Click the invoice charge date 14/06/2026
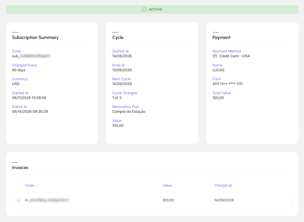This screenshot has height=222, width=304. click(x=224, y=200)
